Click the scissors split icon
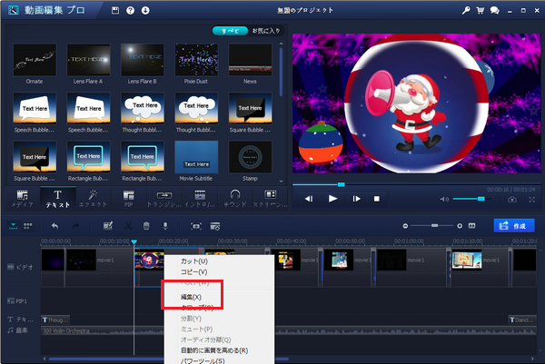The width and height of the screenshot is (545, 364). [128, 226]
